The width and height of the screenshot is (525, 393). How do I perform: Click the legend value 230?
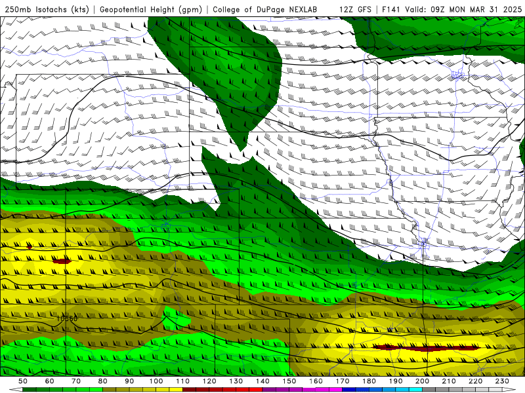(x=502, y=381)
